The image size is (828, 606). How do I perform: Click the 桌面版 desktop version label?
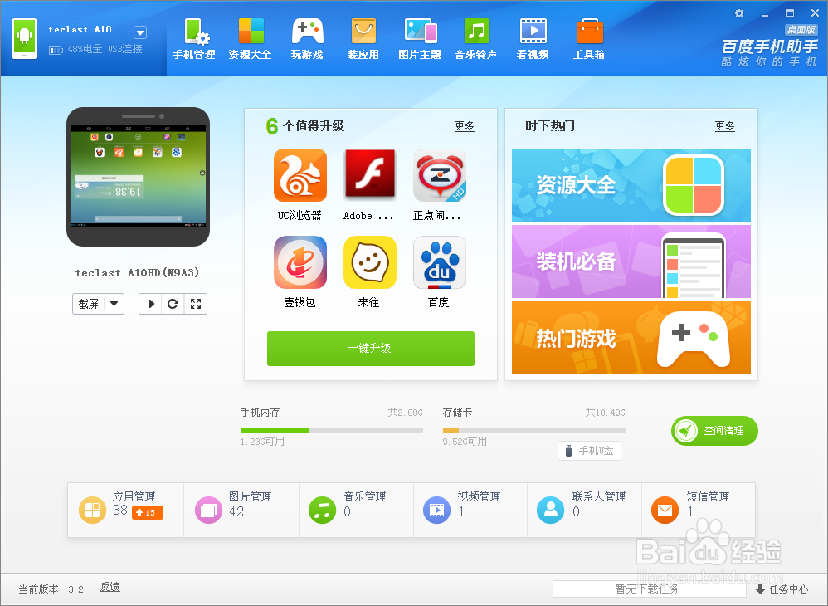[801, 30]
